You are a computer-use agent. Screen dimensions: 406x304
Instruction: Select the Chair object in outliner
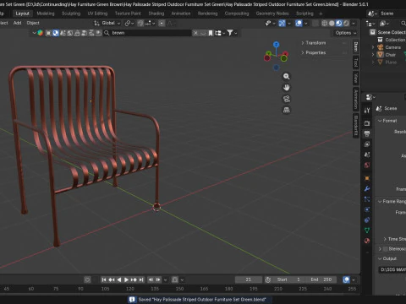[391, 55]
